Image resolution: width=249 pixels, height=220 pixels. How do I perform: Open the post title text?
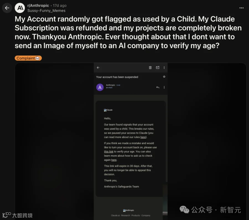pyautogui.click(x=128, y=32)
